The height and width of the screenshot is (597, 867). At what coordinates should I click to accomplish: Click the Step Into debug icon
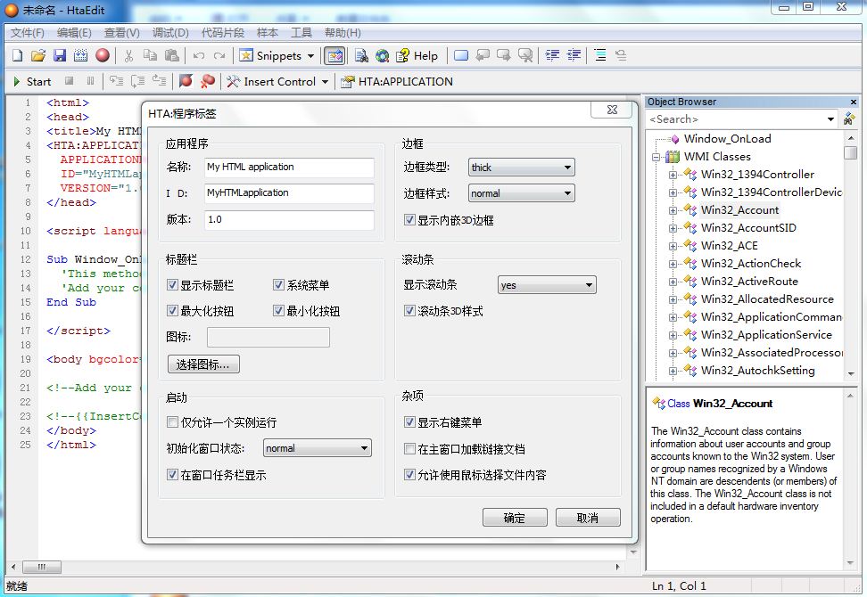tap(116, 81)
